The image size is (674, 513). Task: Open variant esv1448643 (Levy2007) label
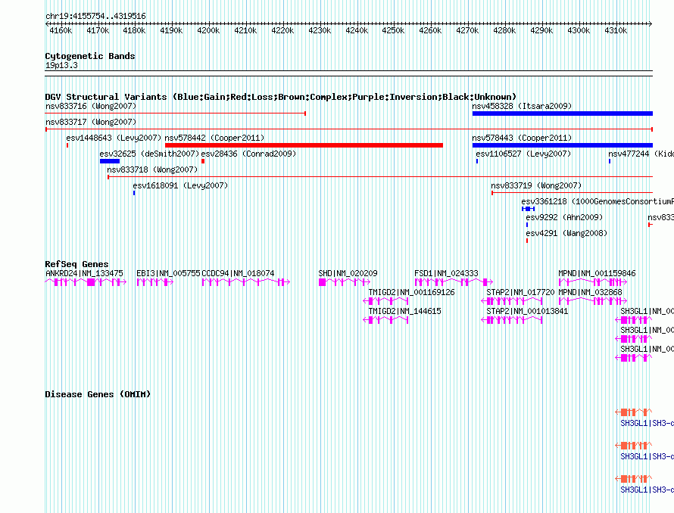[x=114, y=138]
